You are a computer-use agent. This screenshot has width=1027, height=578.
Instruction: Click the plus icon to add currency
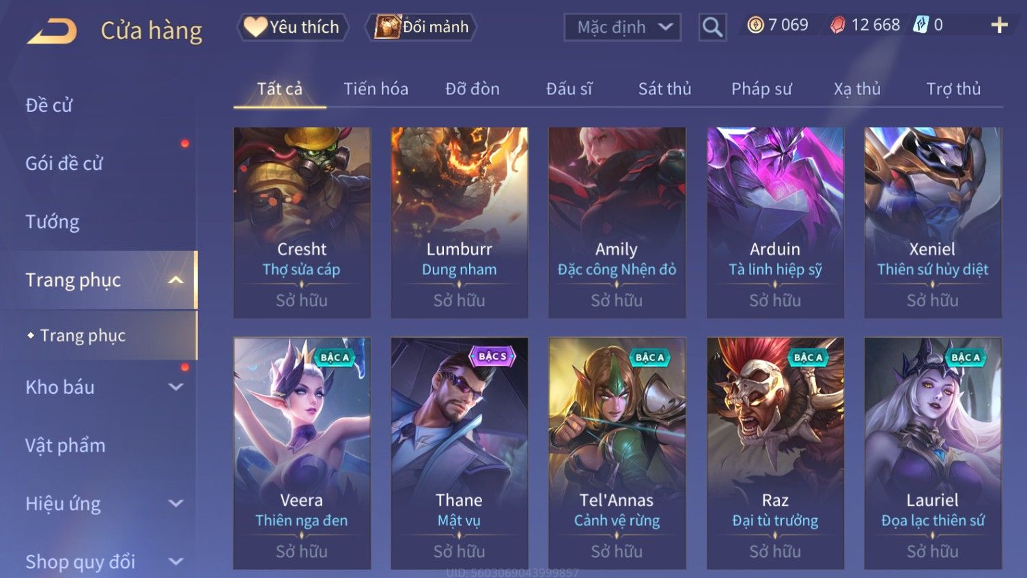point(1000,25)
